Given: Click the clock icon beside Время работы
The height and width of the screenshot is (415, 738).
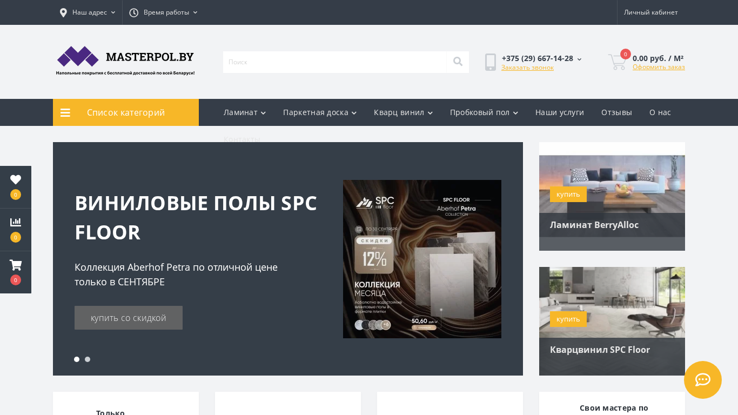Looking at the screenshot, I should click(x=133, y=12).
